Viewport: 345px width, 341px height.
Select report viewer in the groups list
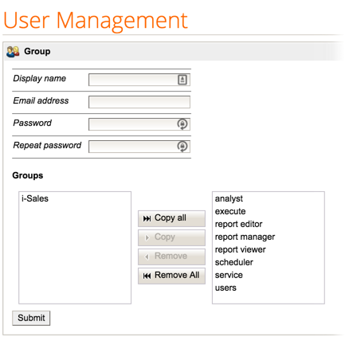pyautogui.click(x=241, y=249)
